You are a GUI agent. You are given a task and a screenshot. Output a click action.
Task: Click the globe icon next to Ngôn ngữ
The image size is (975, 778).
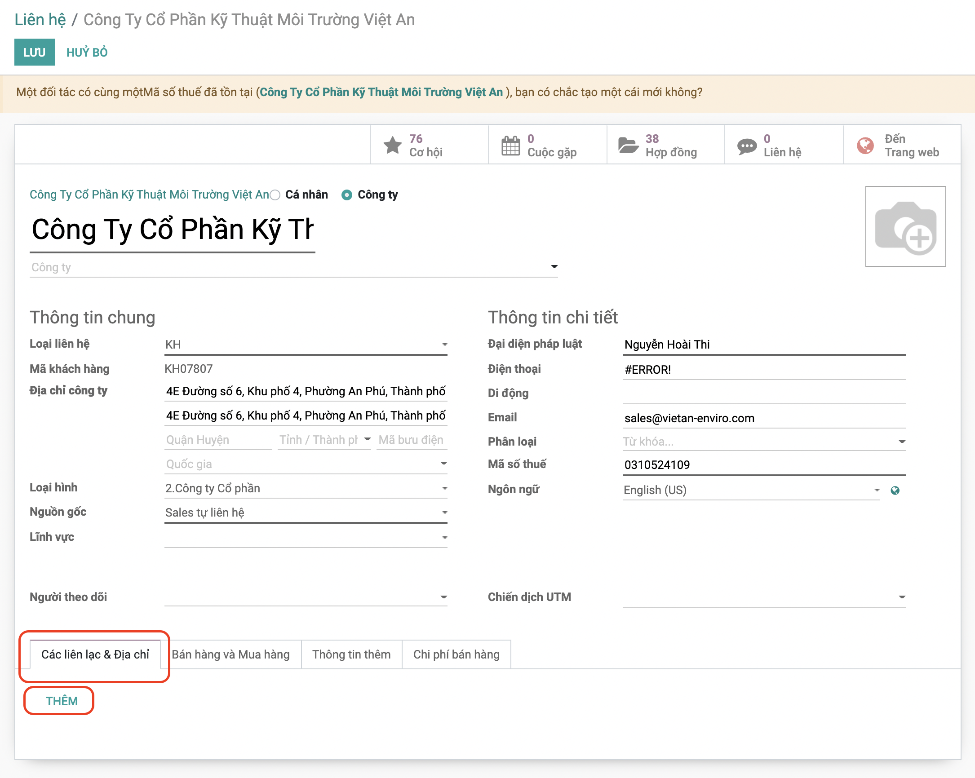pos(895,491)
